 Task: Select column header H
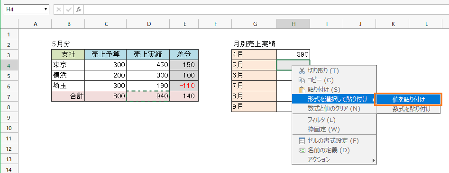pyautogui.click(x=293, y=24)
